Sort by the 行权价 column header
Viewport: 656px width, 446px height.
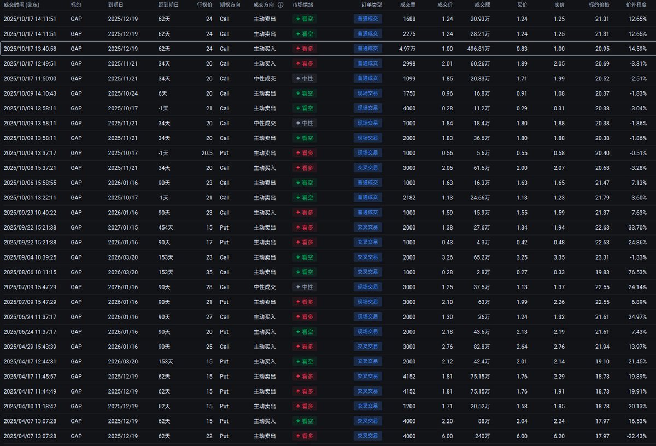point(204,4)
